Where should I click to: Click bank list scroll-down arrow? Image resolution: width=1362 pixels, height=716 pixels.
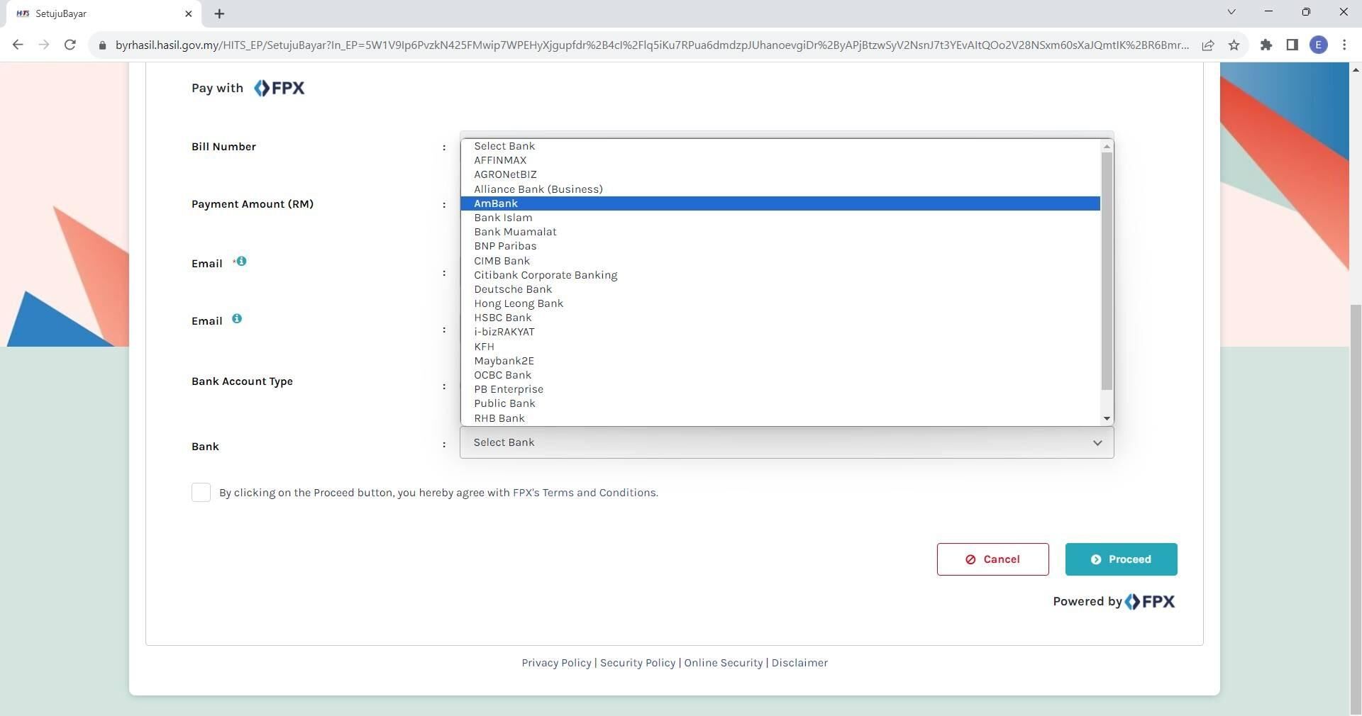pos(1107,419)
